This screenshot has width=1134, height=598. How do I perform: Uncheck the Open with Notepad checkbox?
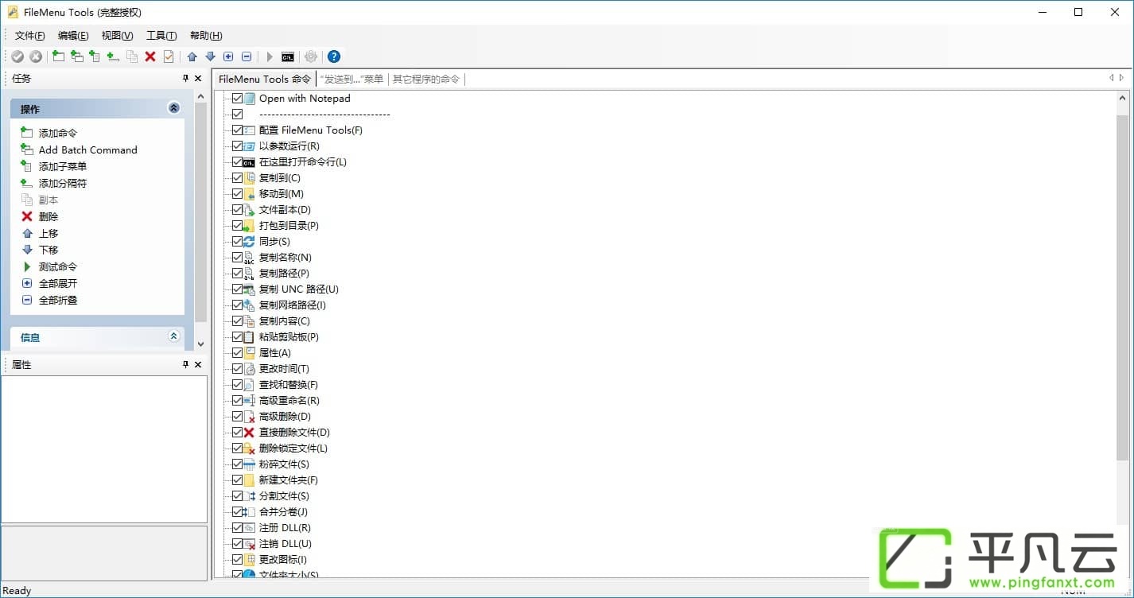click(x=237, y=98)
